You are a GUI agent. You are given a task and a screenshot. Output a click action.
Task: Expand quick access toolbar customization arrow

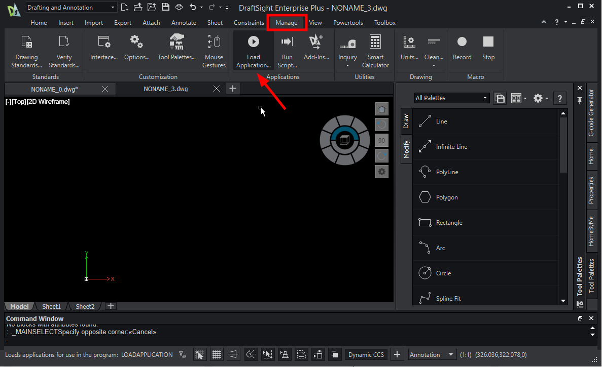(227, 7)
